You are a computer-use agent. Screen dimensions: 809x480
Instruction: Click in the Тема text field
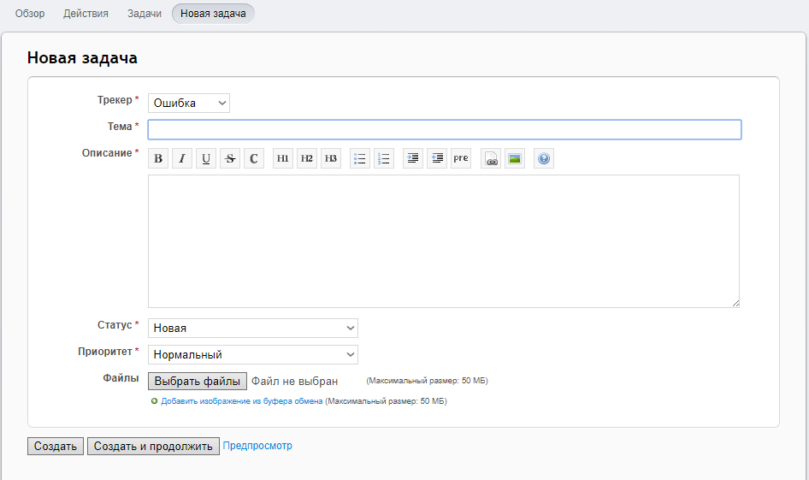pyautogui.click(x=444, y=129)
